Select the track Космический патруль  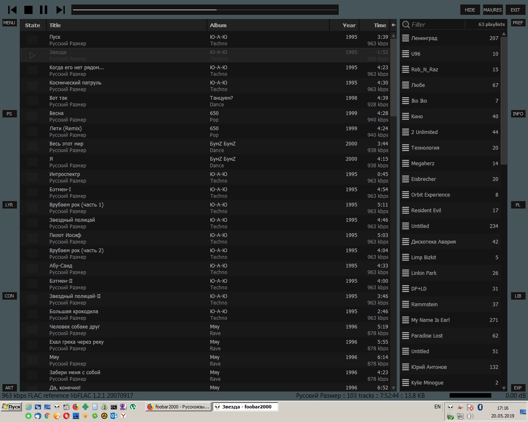point(205,86)
